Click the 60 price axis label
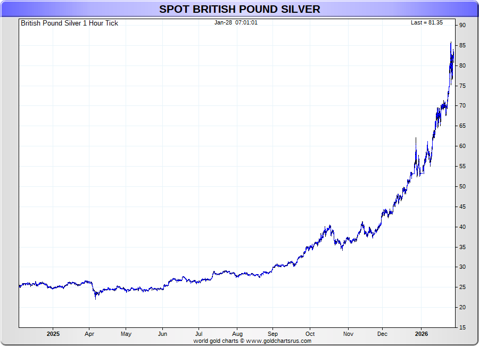This screenshot has width=479, height=346. (463, 146)
